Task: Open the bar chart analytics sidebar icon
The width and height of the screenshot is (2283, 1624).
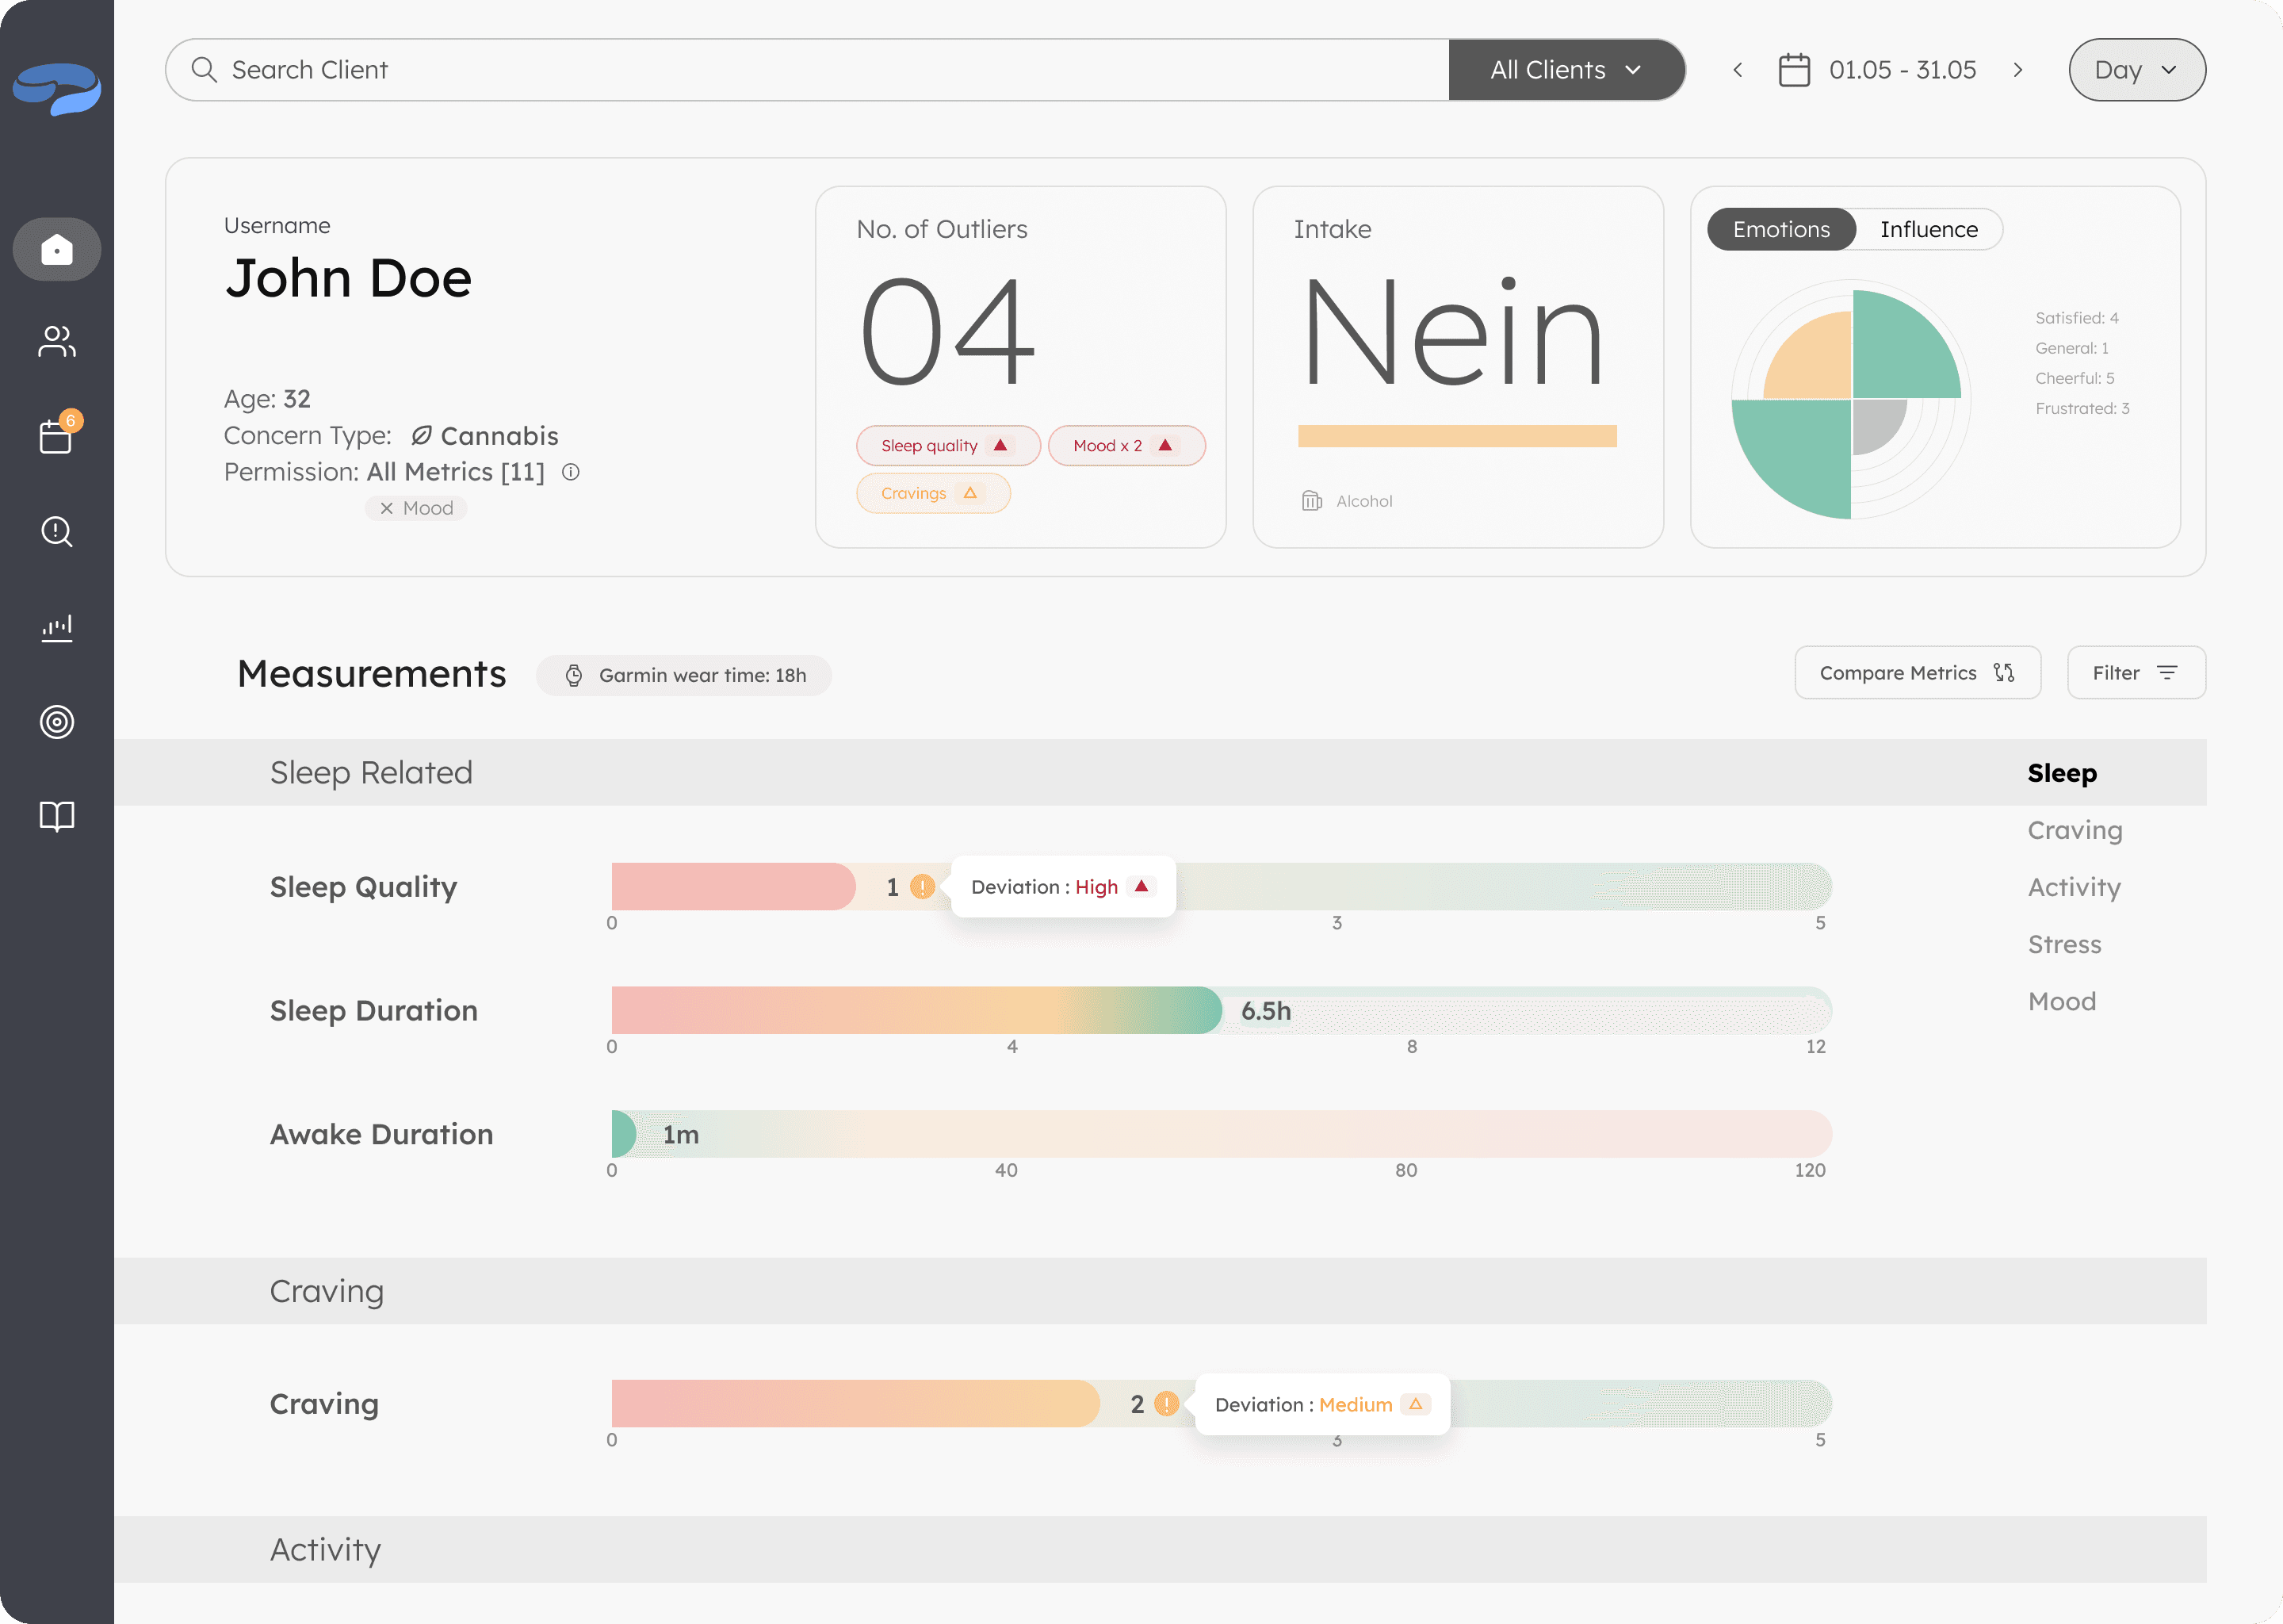Action: pos(57,627)
